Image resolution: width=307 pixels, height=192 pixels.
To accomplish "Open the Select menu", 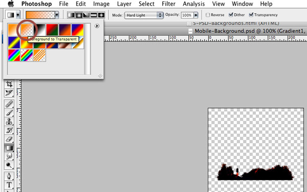I will 146,4.
